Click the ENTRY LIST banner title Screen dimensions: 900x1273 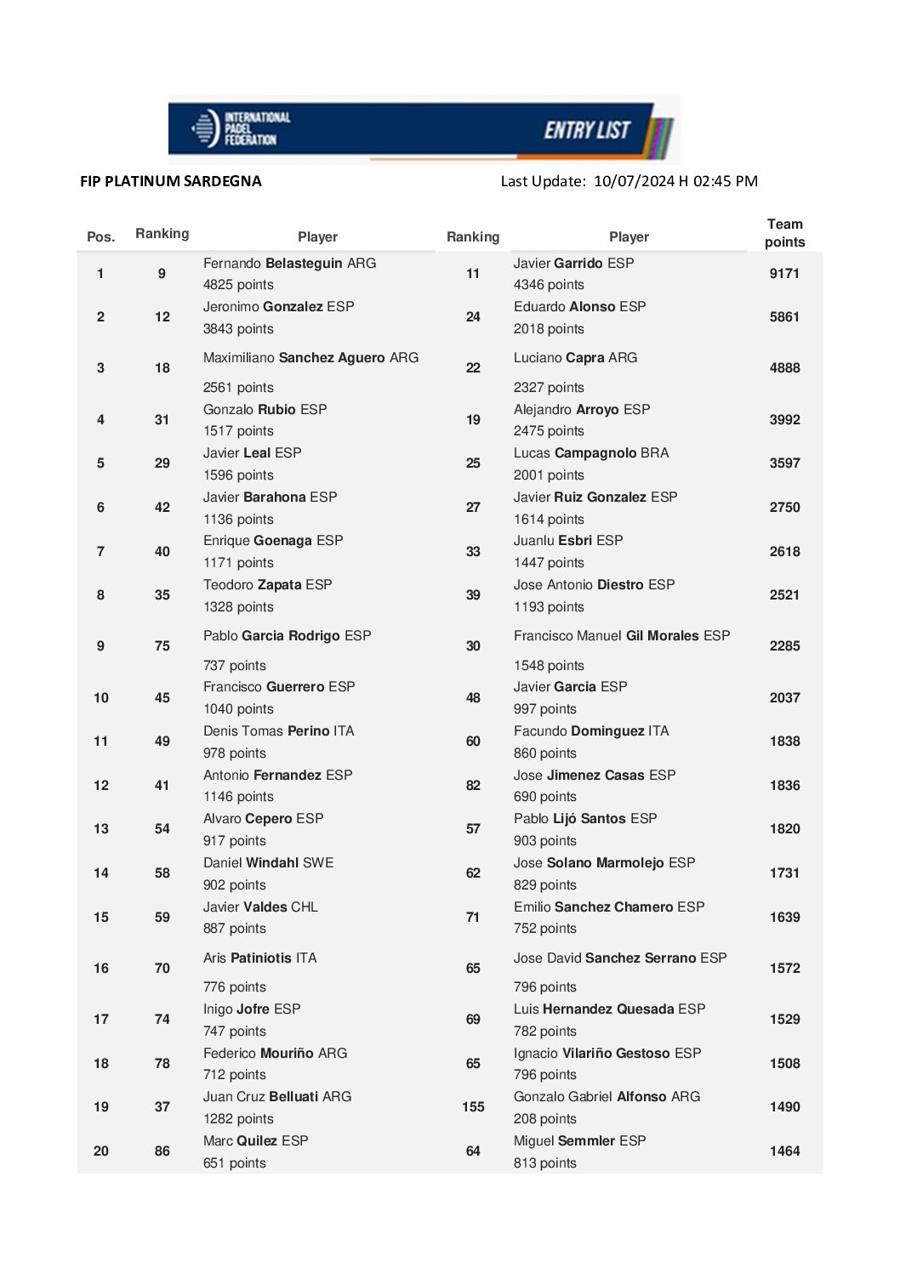587,130
